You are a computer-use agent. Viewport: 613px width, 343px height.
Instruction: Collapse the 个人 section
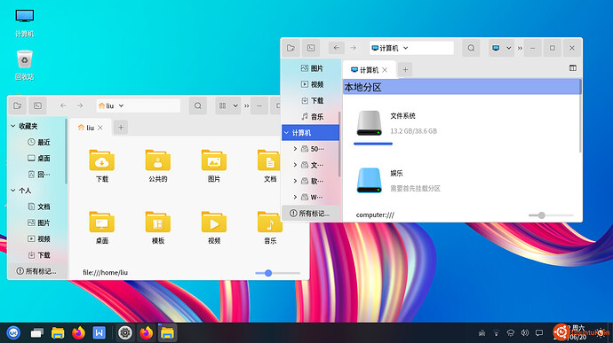pos(13,191)
